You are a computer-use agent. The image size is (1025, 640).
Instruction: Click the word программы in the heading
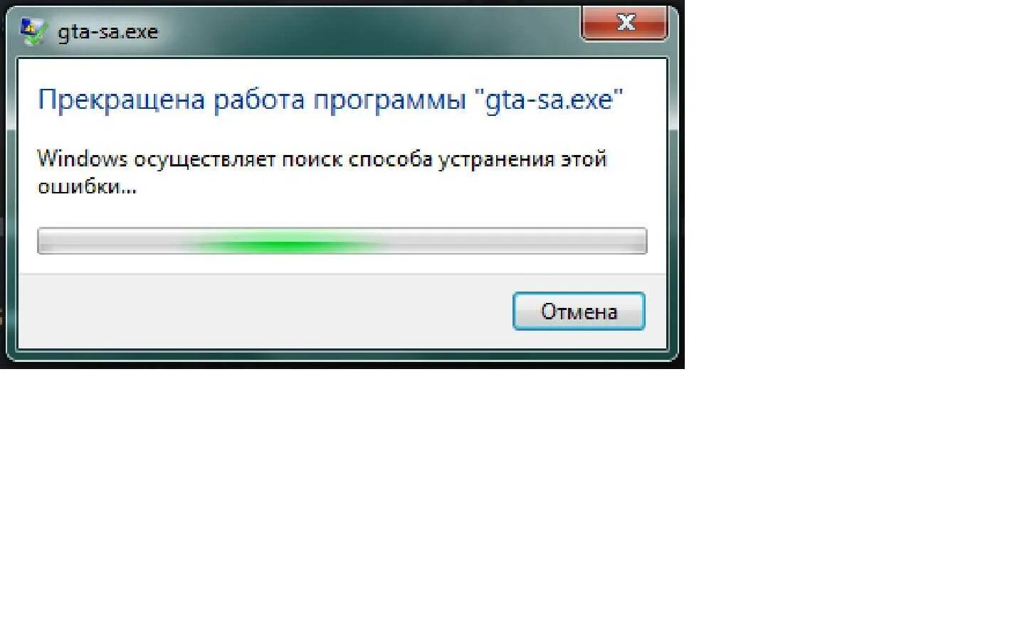389,100
